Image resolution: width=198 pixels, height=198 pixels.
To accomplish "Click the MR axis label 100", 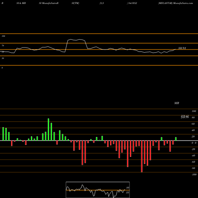I will pyautogui.click(x=194, y=111).
